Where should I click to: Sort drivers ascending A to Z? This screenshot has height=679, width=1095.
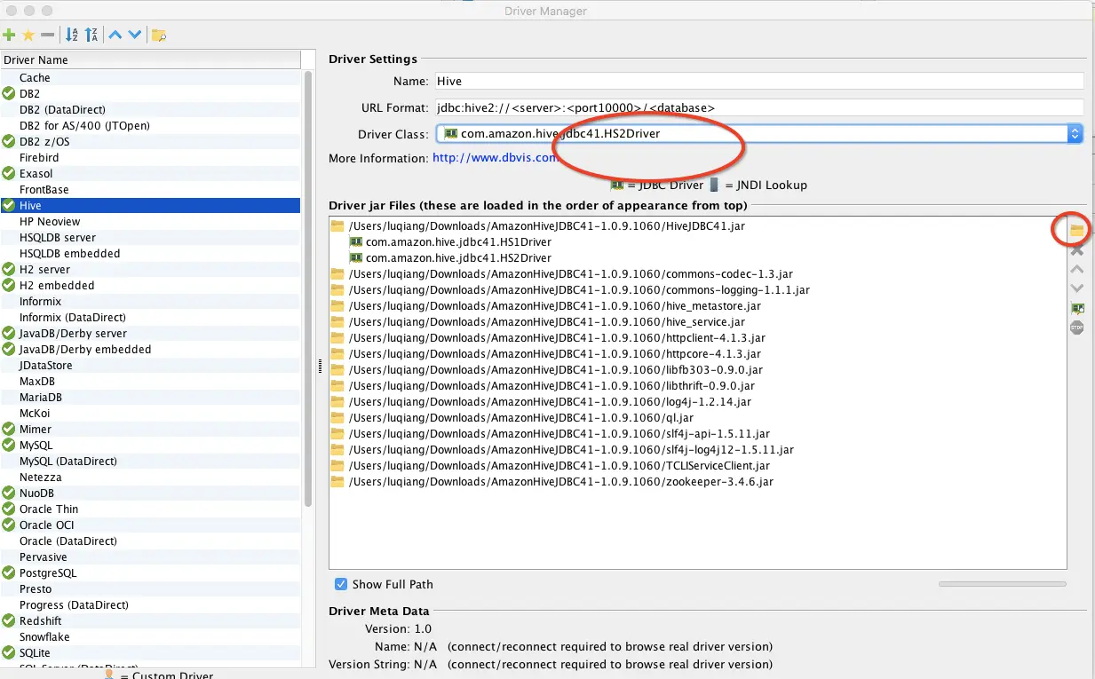point(72,36)
